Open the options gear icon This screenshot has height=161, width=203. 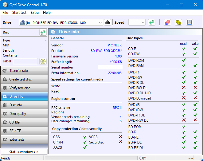[x=178, y=22]
